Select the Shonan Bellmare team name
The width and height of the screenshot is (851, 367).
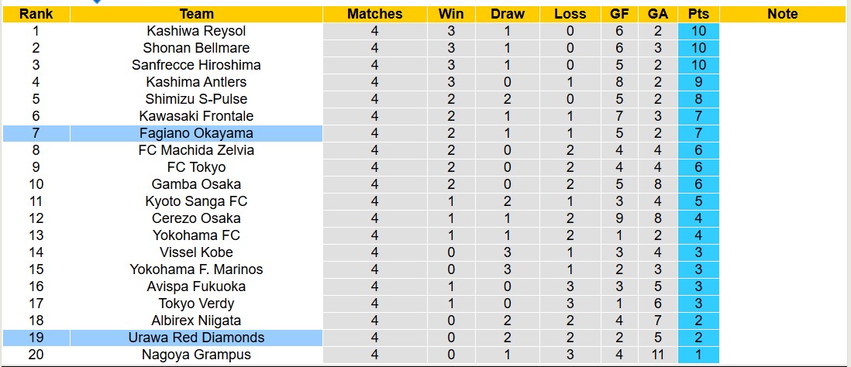click(196, 48)
